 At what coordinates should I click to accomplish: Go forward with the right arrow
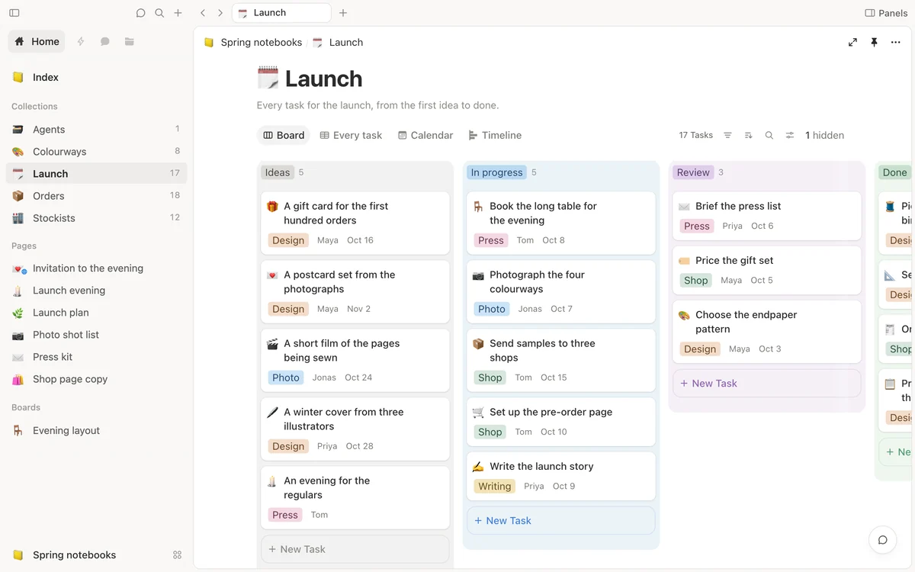pyautogui.click(x=220, y=13)
